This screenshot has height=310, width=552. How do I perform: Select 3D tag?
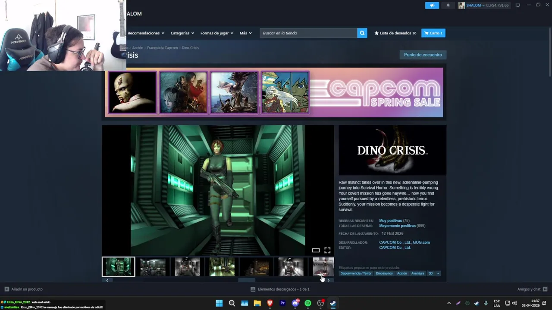[x=430, y=273]
